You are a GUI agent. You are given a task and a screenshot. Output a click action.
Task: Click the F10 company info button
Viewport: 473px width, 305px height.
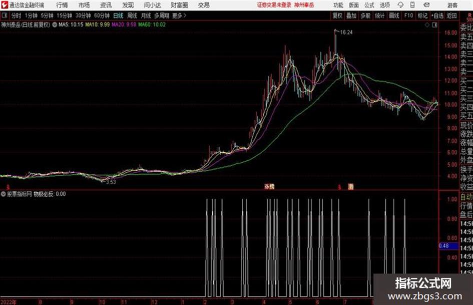408,16
